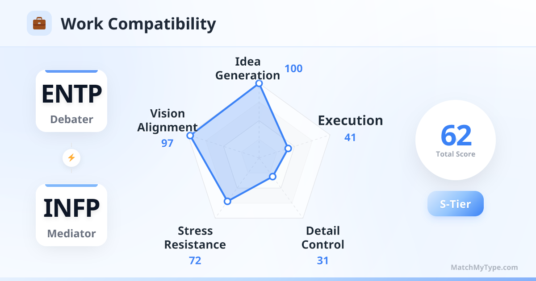Click the Work Compatibility heading

(138, 24)
